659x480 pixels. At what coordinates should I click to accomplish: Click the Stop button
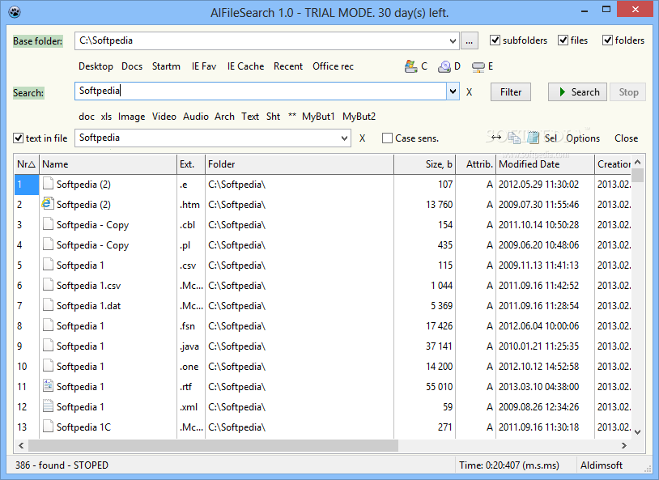pos(628,92)
